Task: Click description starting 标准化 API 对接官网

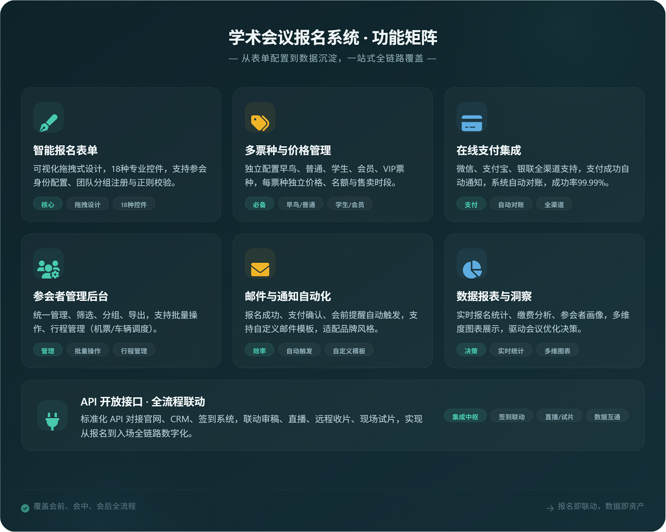Action: click(x=252, y=426)
